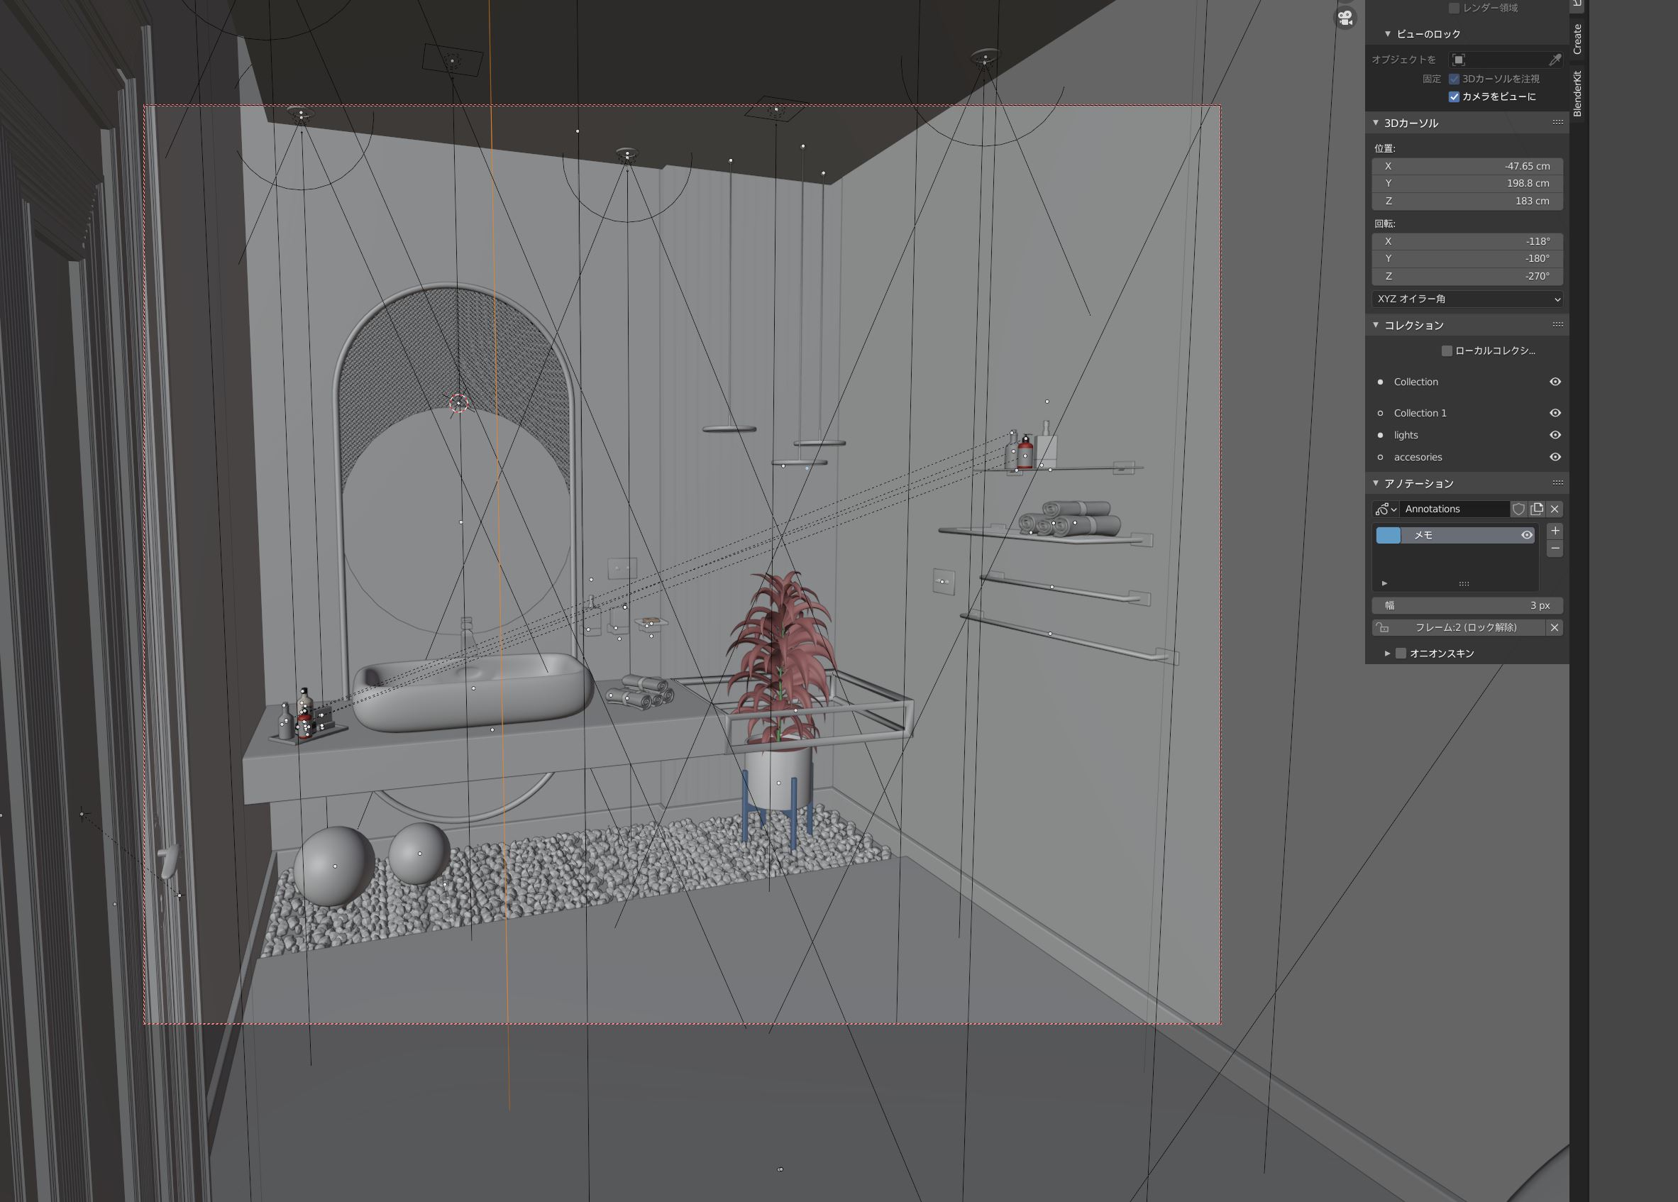Hide the accesories collection
The image size is (1678, 1202).
coord(1555,457)
